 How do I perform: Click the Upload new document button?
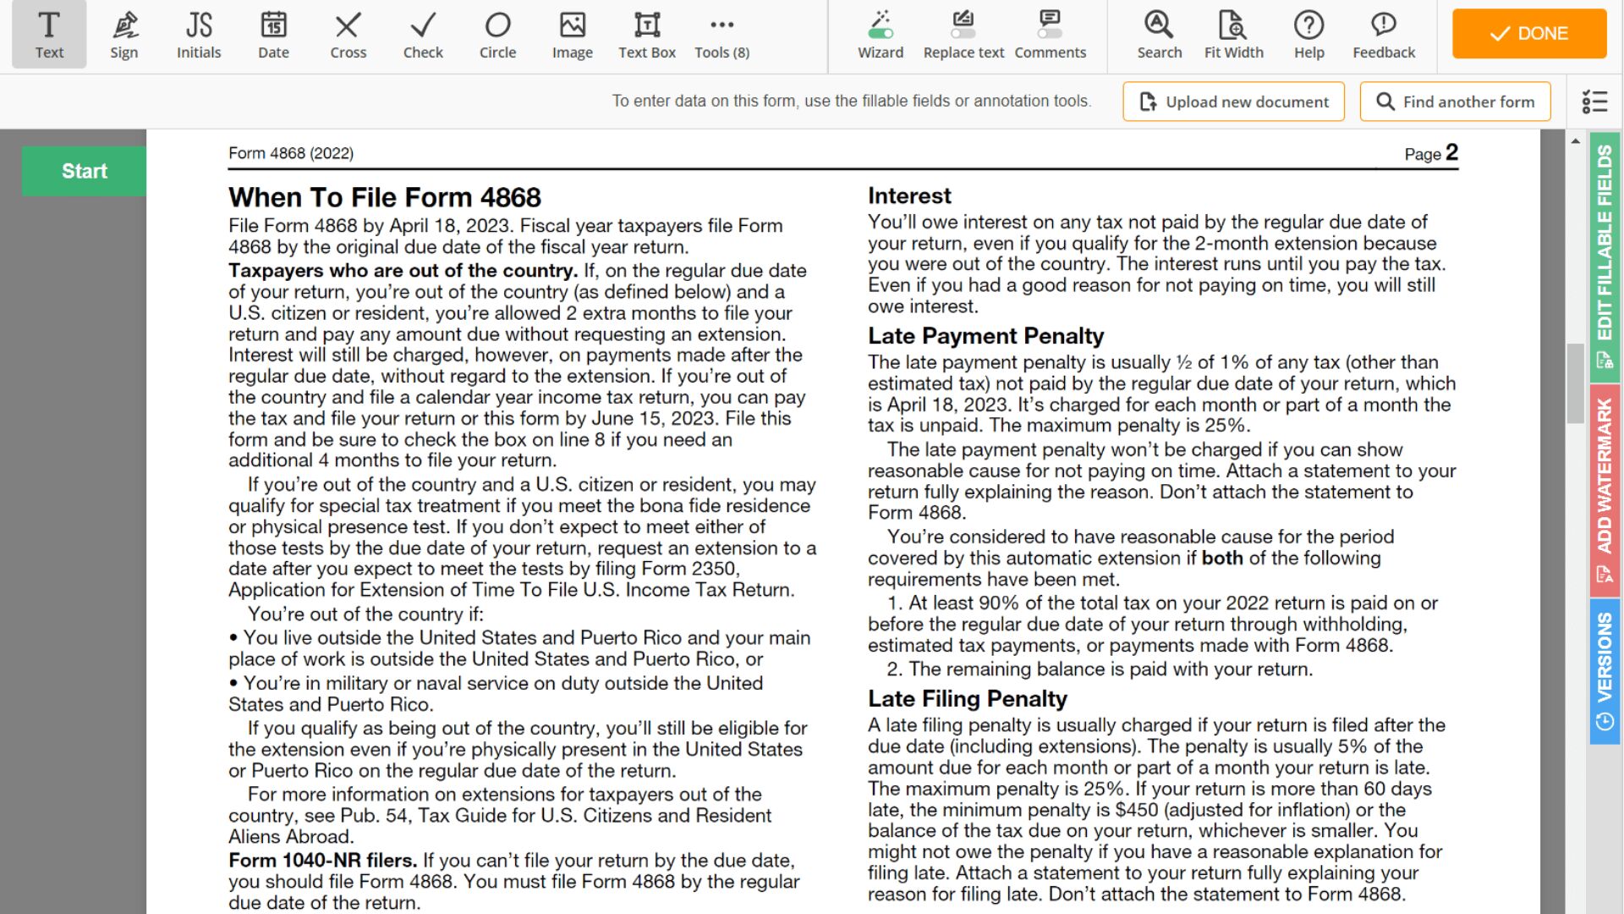pos(1235,102)
